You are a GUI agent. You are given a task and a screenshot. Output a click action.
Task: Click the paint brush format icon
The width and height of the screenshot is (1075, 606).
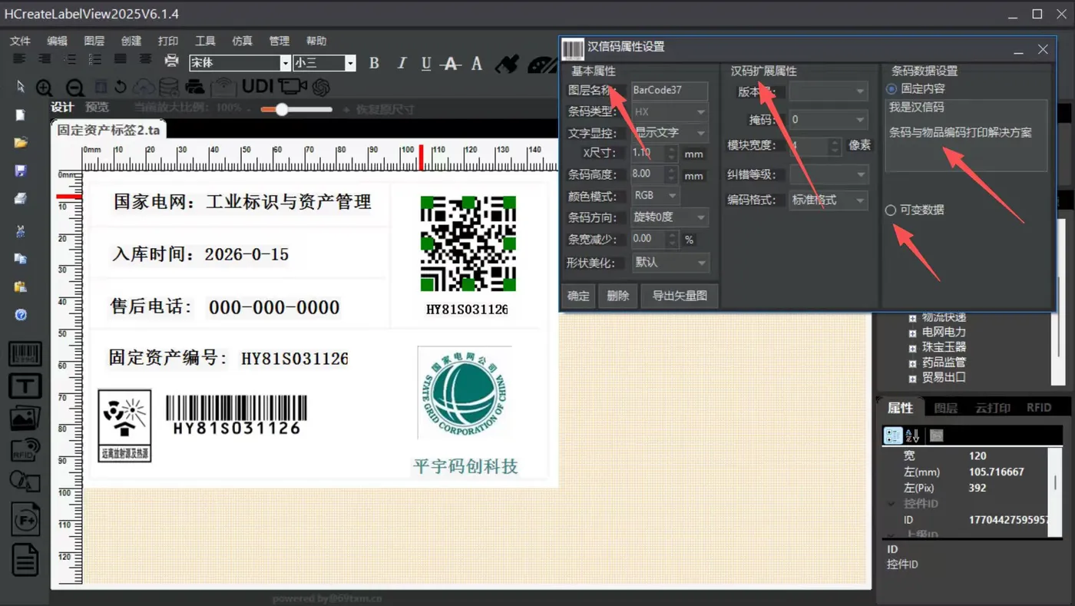click(x=507, y=63)
